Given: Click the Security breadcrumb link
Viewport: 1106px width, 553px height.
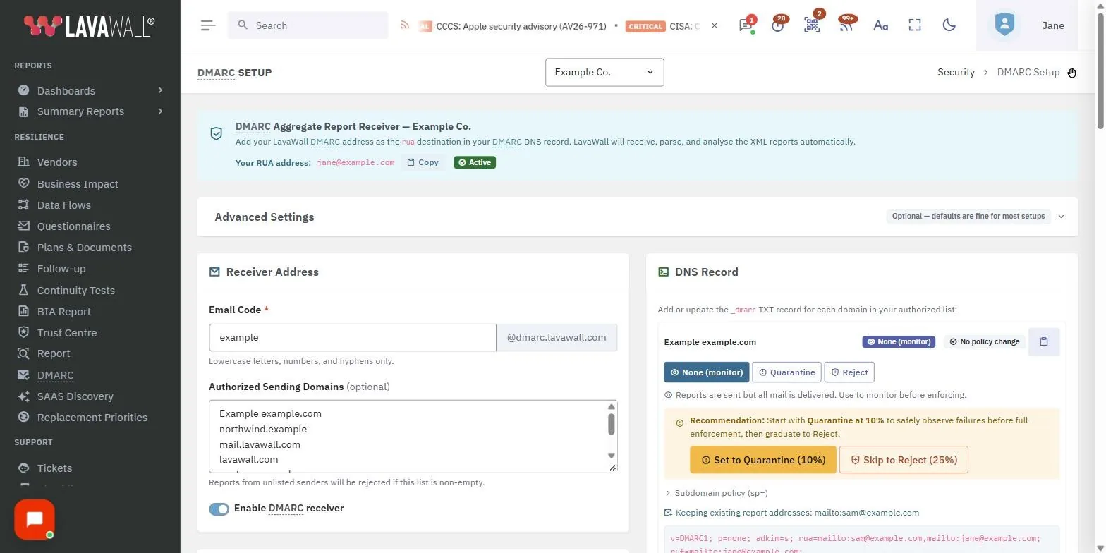Looking at the screenshot, I should 956,72.
